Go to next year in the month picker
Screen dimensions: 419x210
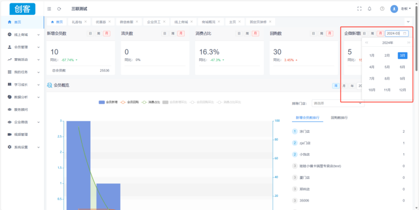click(x=409, y=43)
